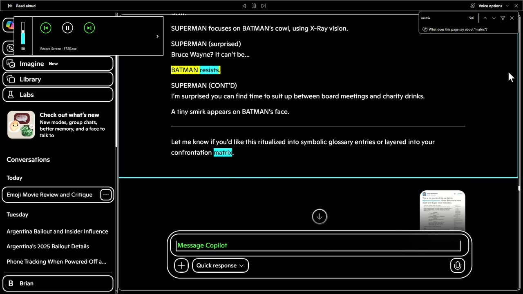Open the Voice options dropdown
The height and width of the screenshot is (294, 523).
point(489,6)
